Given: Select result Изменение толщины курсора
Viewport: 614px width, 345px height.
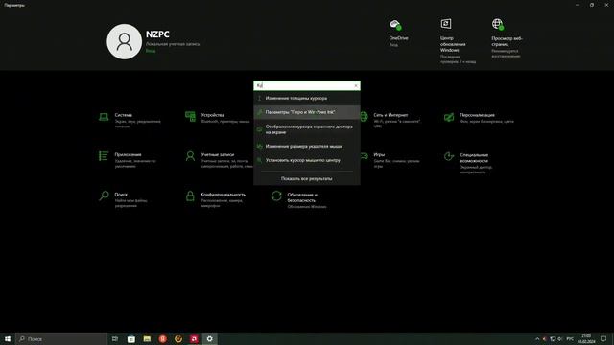Looking at the screenshot, I should (307, 98).
